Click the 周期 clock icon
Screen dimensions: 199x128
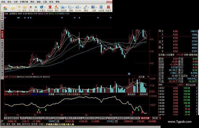click(x=70, y=7)
